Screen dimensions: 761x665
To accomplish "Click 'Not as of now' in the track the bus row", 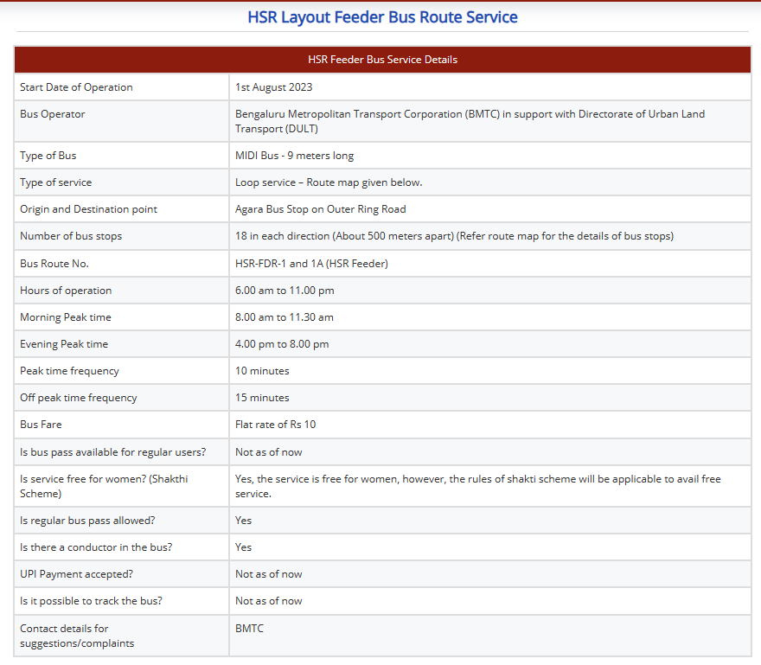I will (x=269, y=601).
